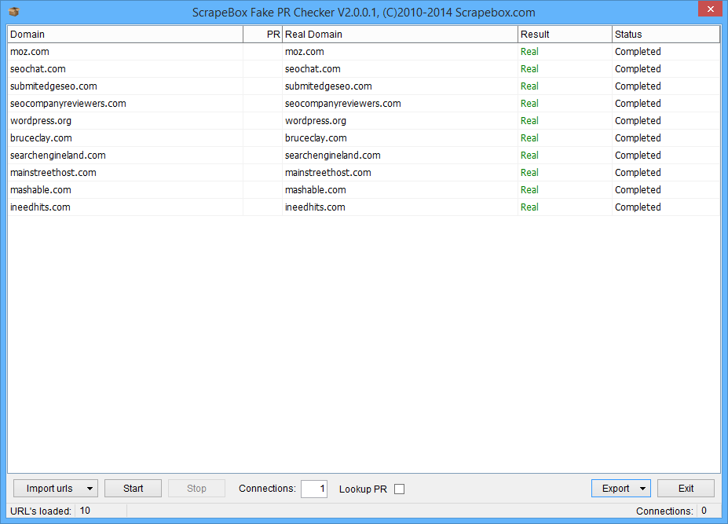Select the ineedhits.com row

click(x=41, y=207)
